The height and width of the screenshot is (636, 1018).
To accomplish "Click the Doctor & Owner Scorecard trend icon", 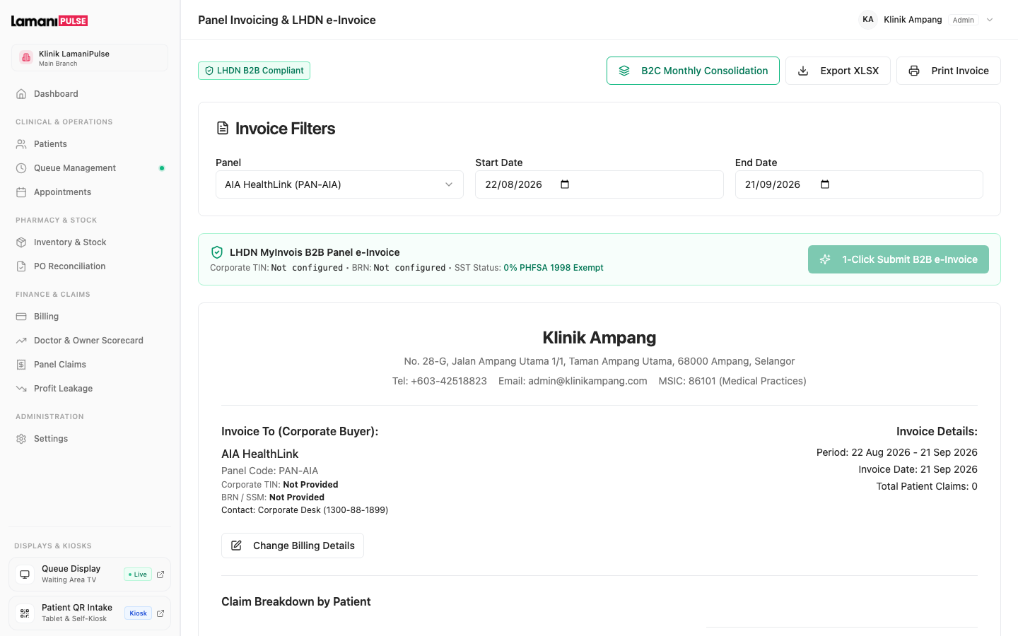I will coord(21,341).
